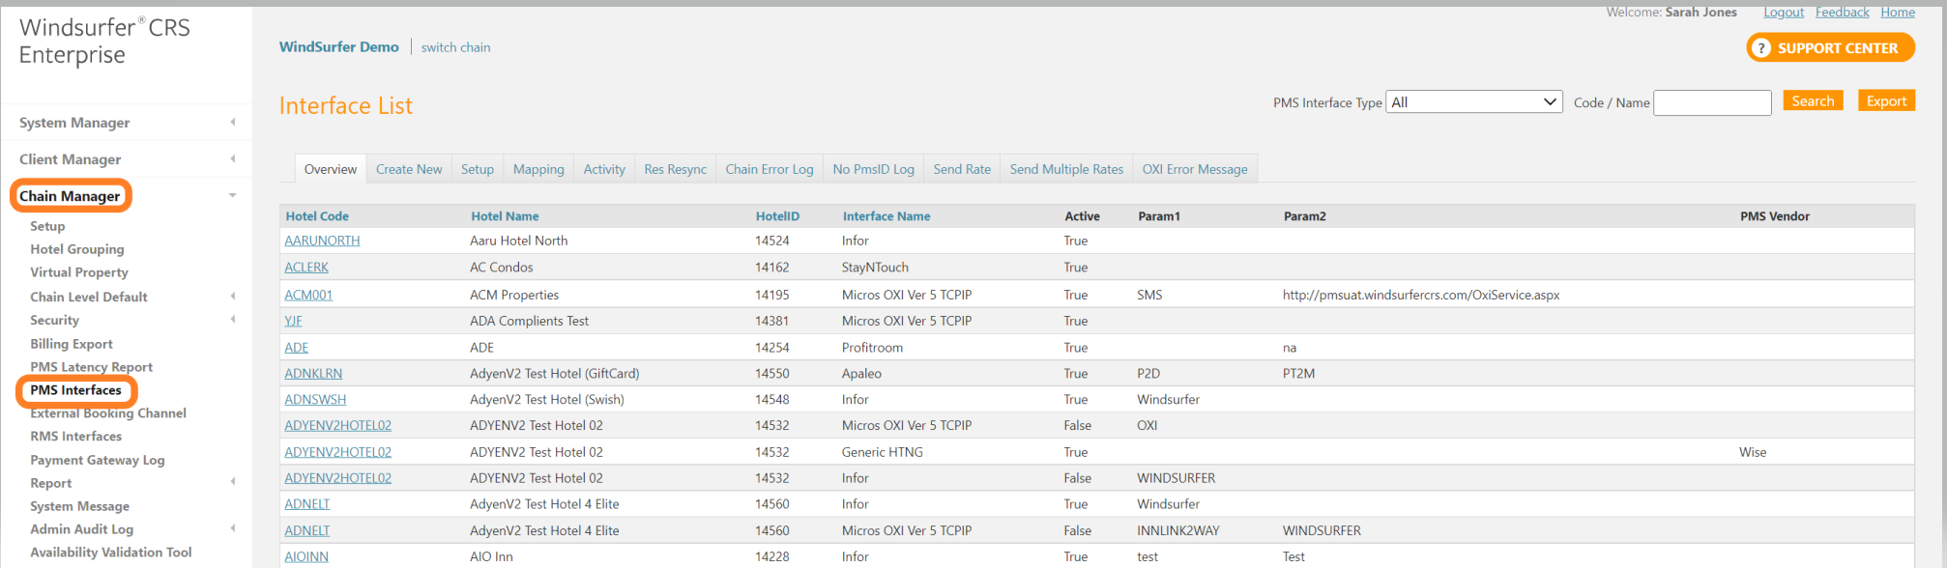1947x568 pixels.
Task: Sort by the Interface Name column header
Action: pos(886,216)
